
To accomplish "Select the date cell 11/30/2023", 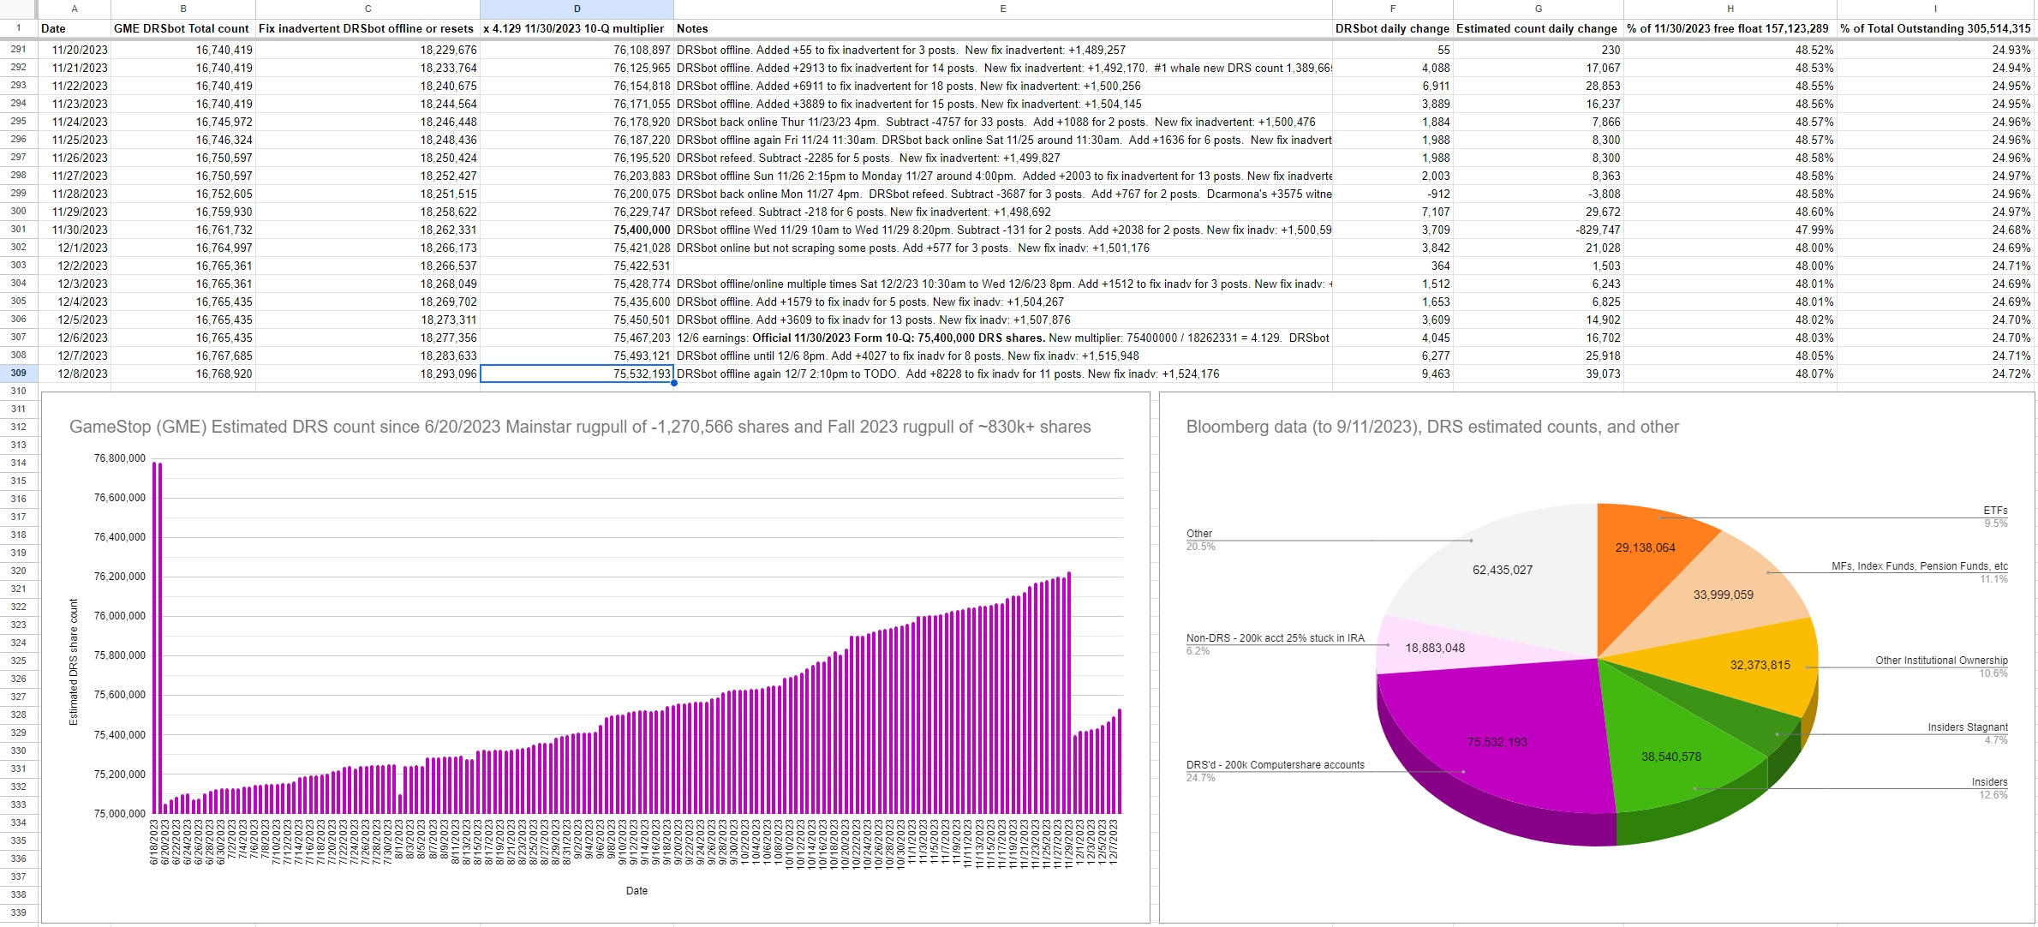I will coord(75,230).
